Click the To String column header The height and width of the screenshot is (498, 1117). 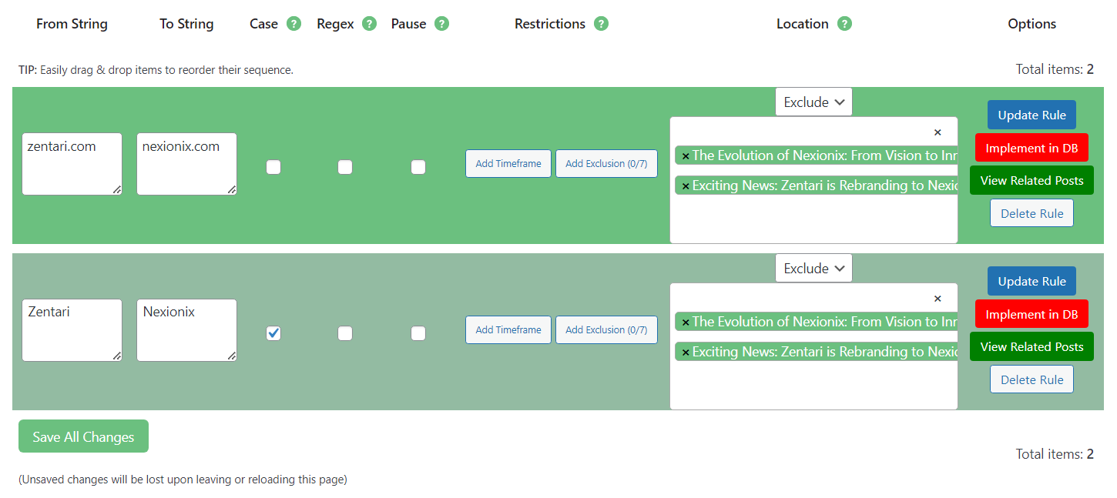186,24
